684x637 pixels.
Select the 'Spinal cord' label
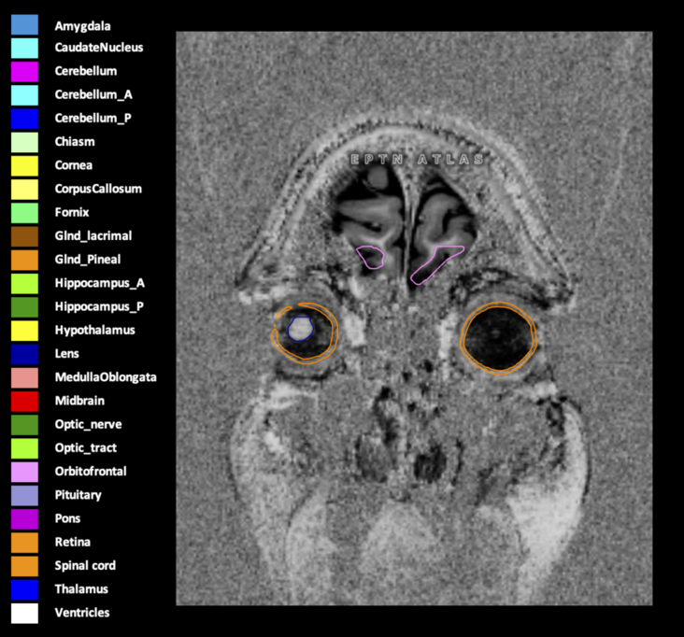[x=85, y=566]
